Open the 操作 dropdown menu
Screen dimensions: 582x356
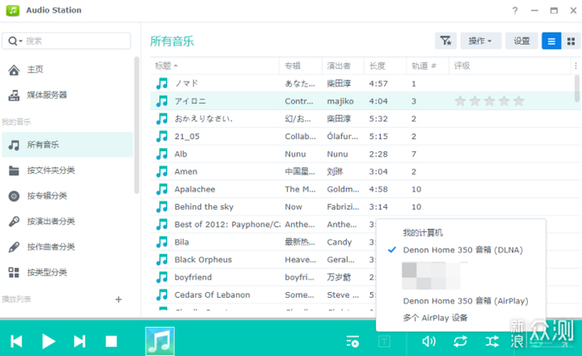481,41
